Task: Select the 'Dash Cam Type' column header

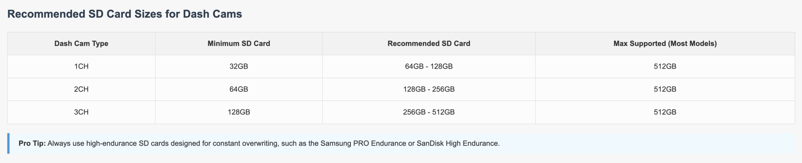Action: point(81,43)
